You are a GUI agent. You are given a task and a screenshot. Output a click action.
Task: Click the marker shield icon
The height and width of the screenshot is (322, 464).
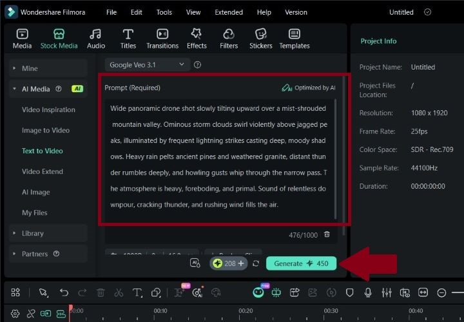coord(350,293)
